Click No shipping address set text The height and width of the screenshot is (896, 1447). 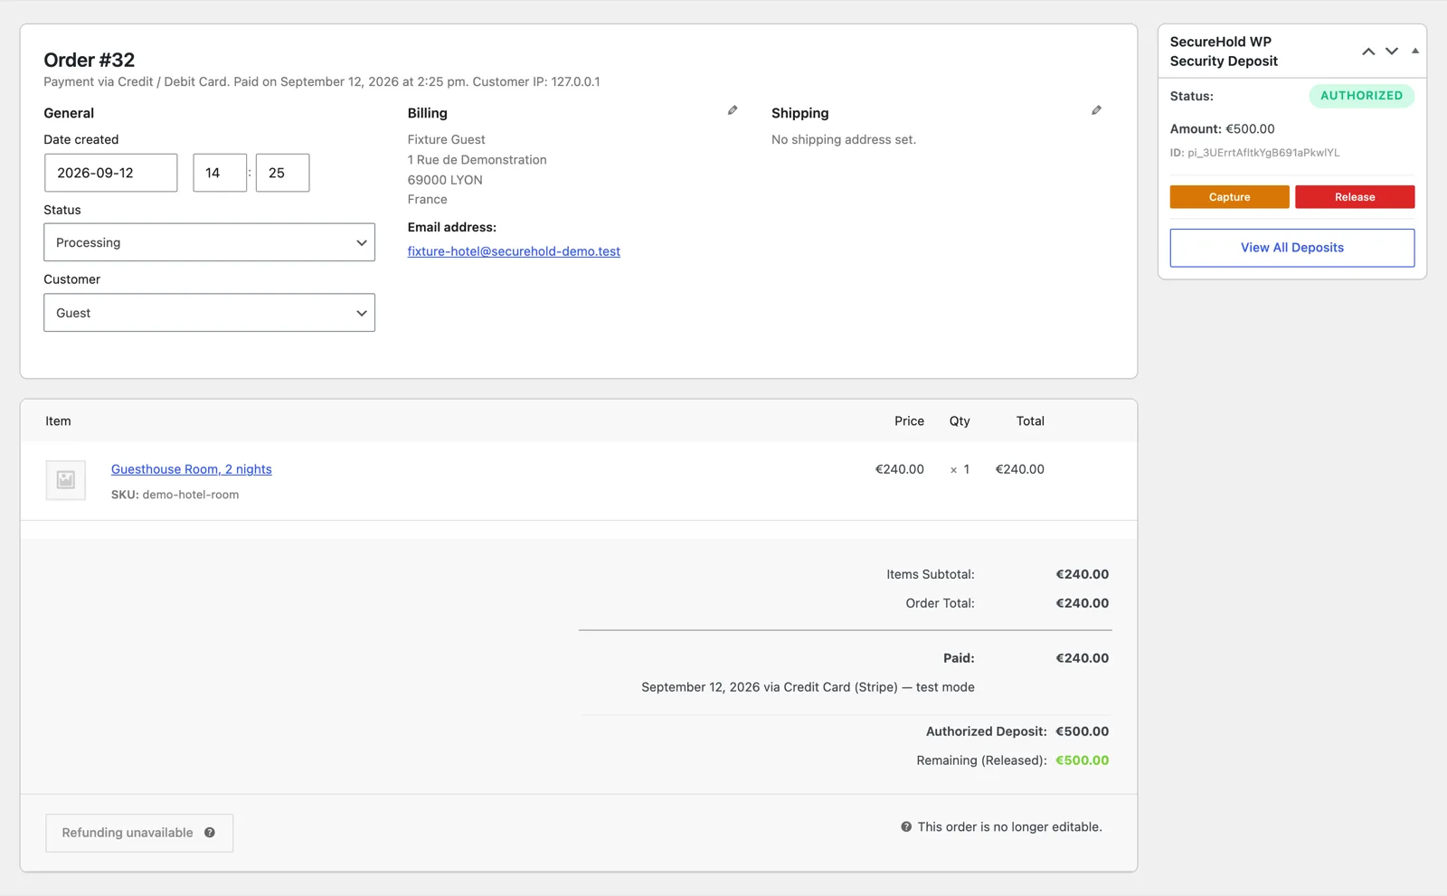point(843,139)
